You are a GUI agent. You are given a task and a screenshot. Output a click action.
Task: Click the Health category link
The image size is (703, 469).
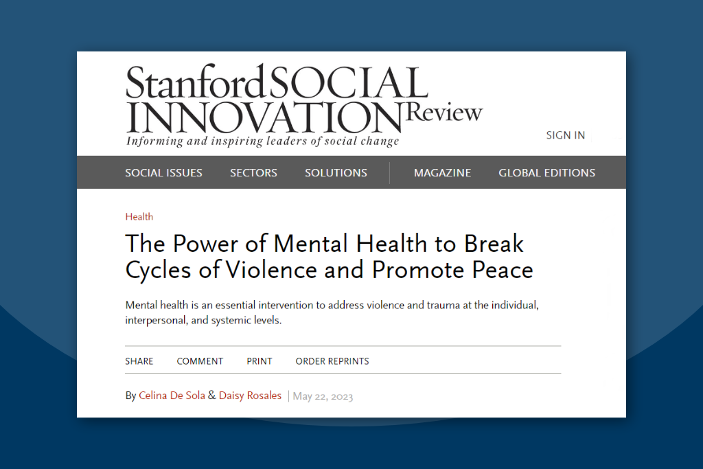(x=139, y=216)
